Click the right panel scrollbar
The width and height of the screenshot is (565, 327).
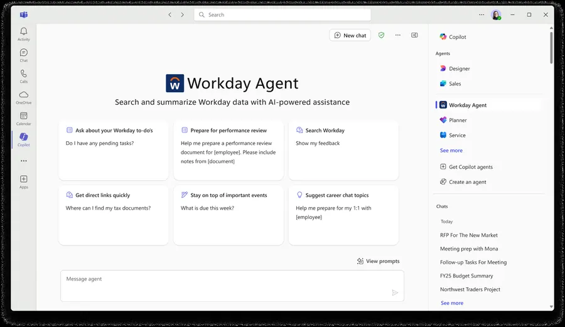551,48
